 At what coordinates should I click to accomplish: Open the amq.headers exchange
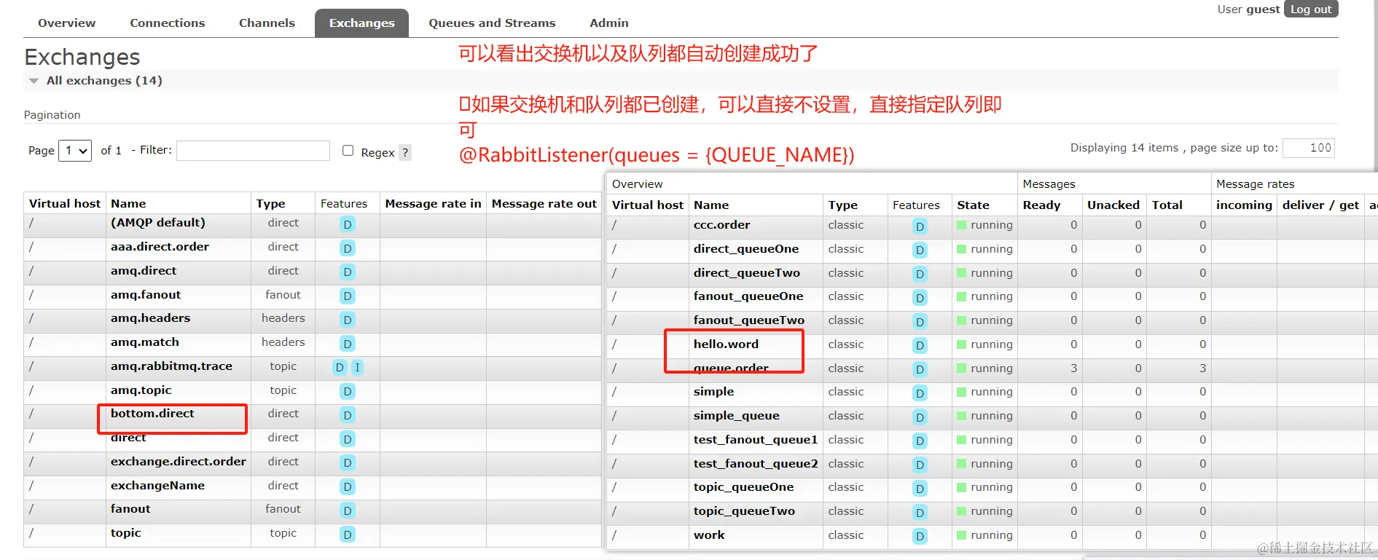[150, 318]
